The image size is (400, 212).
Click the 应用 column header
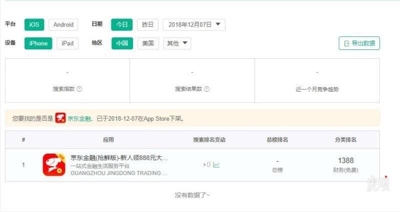coord(108,140)
